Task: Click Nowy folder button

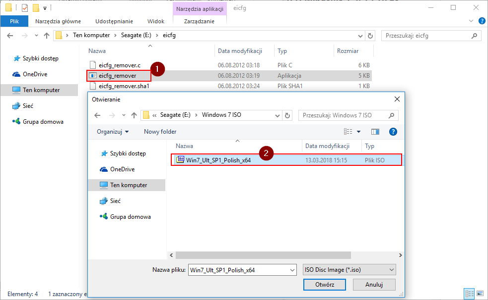Action: tap(160, 132)
